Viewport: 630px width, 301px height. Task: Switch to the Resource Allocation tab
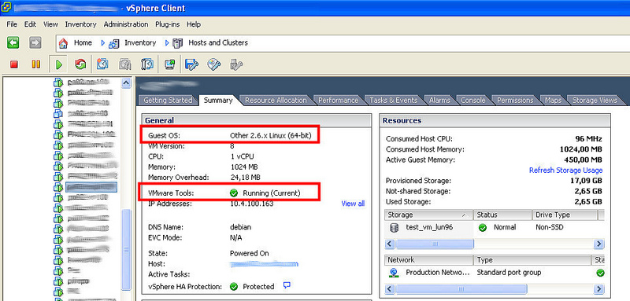pos(276,100)
